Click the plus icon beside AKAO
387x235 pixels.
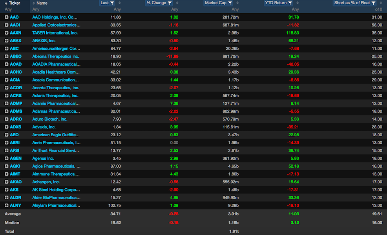(6, 182)
